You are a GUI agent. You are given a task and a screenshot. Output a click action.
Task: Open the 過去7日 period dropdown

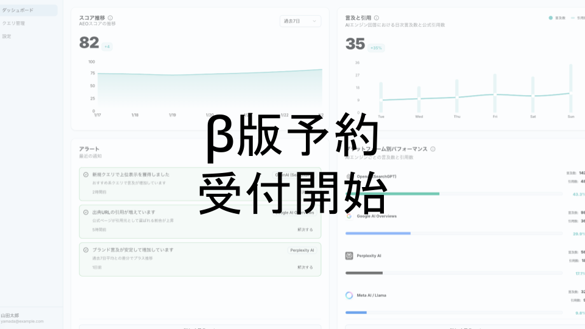pos(300,21)
